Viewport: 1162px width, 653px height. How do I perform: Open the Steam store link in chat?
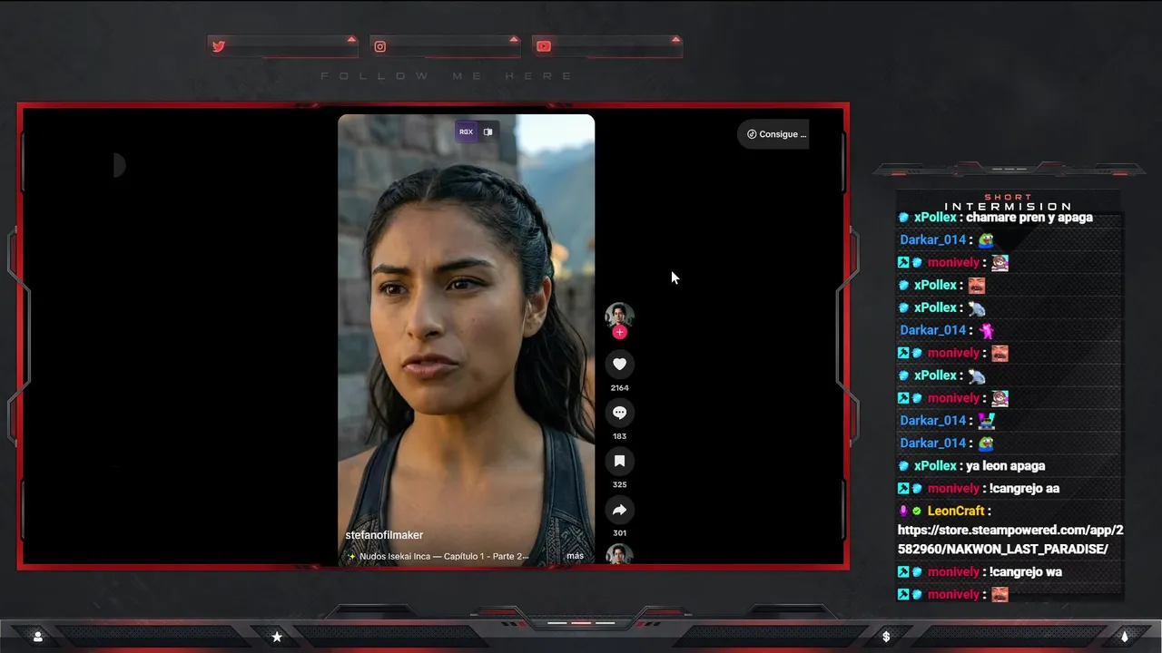coord(1010,539)
